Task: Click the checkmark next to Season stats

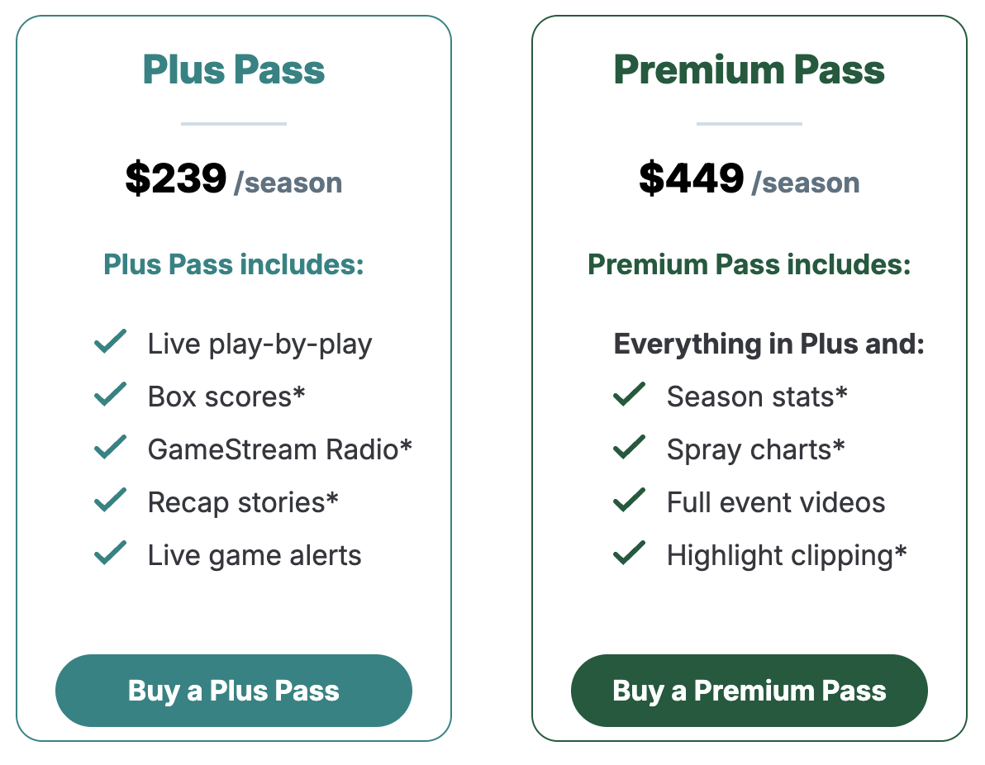Action: (x=629, y=395)
